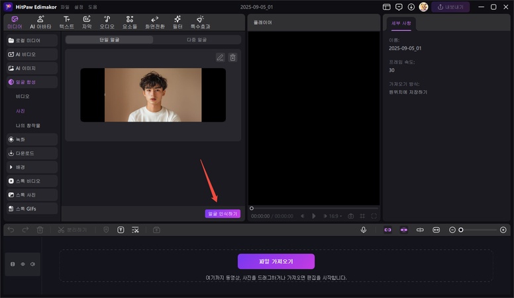Click the 파일 가져오기 import button

click(x=276, y=262)
